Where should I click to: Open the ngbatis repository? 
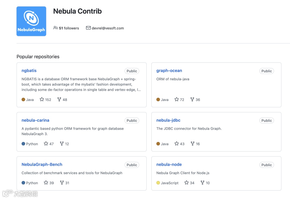pyautogui.click(x=29, y=71)
